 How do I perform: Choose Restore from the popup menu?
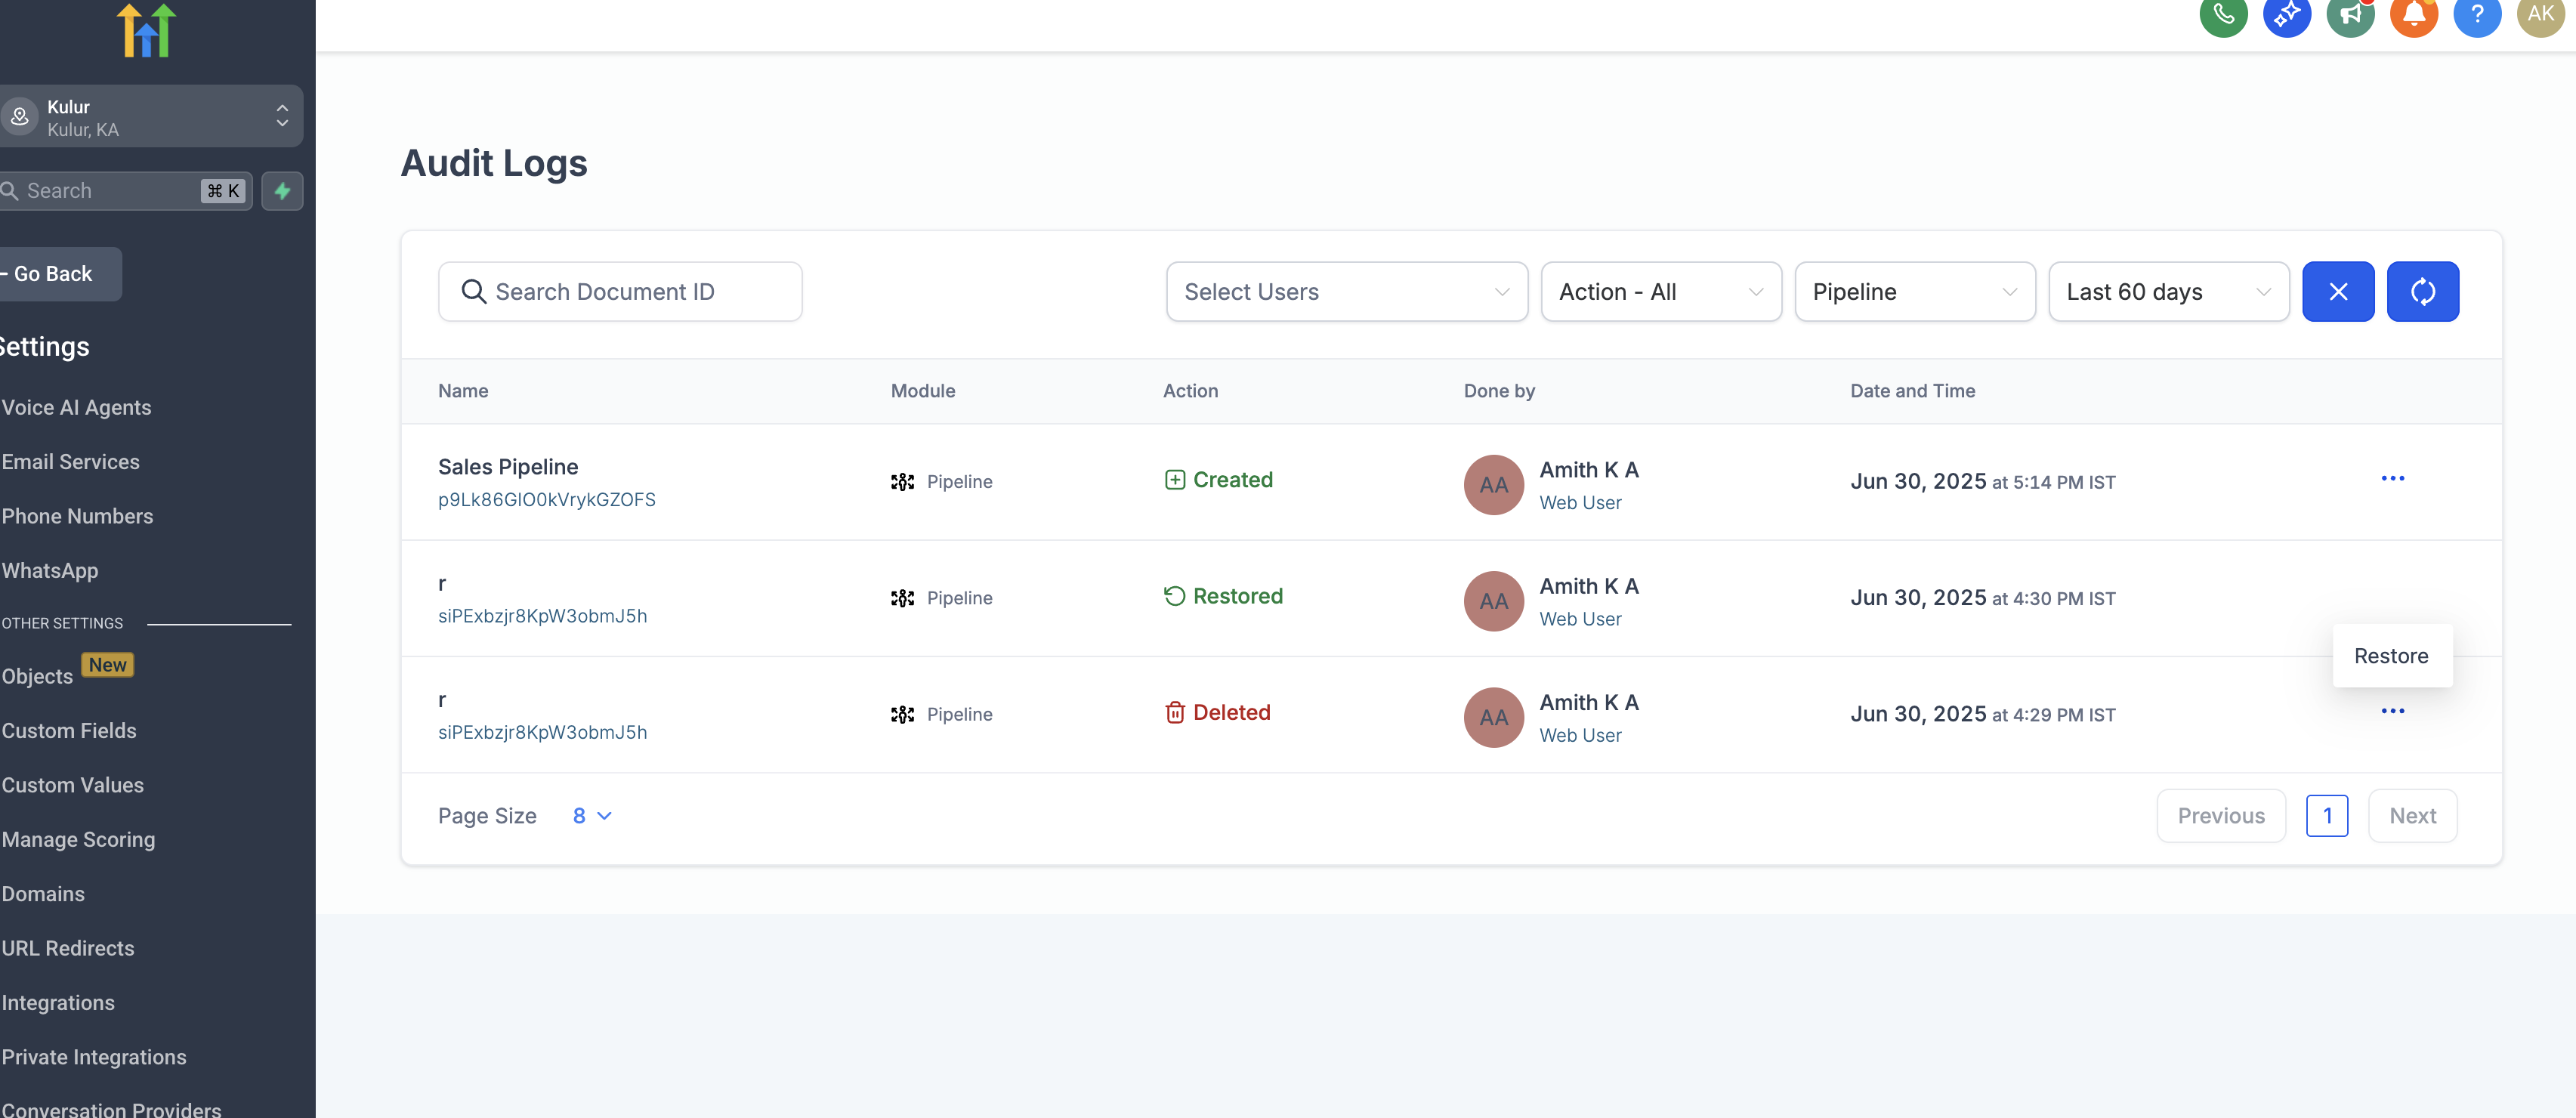point(2390,656)
